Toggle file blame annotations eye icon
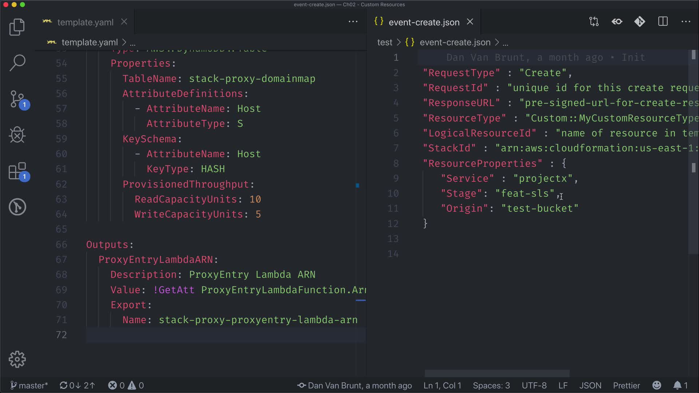Image resolution: width=699 pixels, height=393 pixels. 617,22
